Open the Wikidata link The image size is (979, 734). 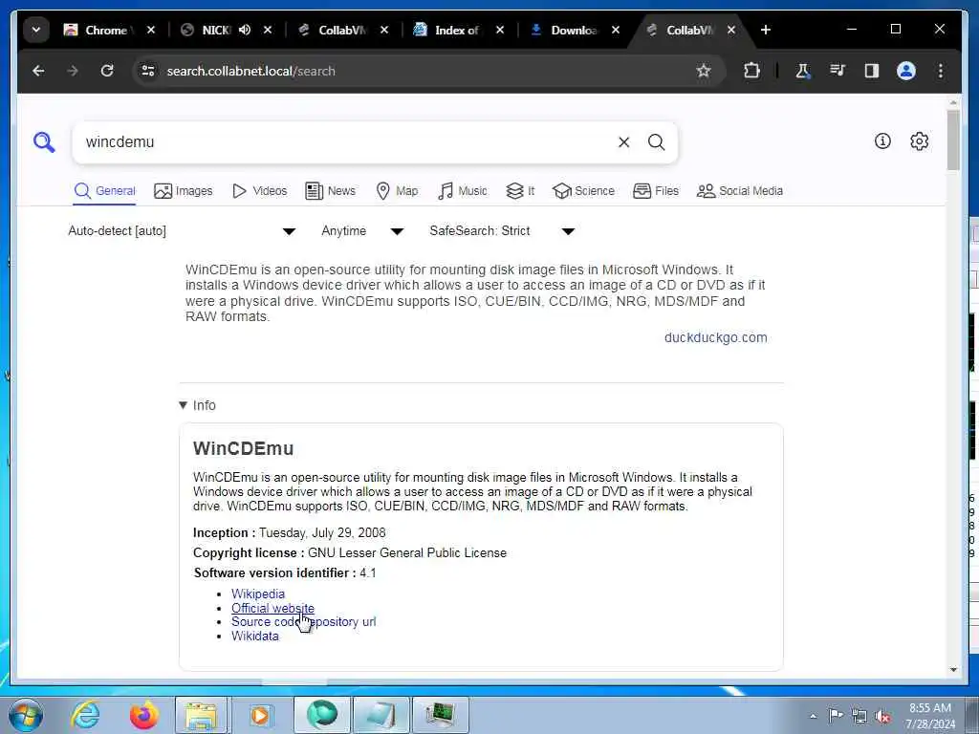(x=254, y=636)
